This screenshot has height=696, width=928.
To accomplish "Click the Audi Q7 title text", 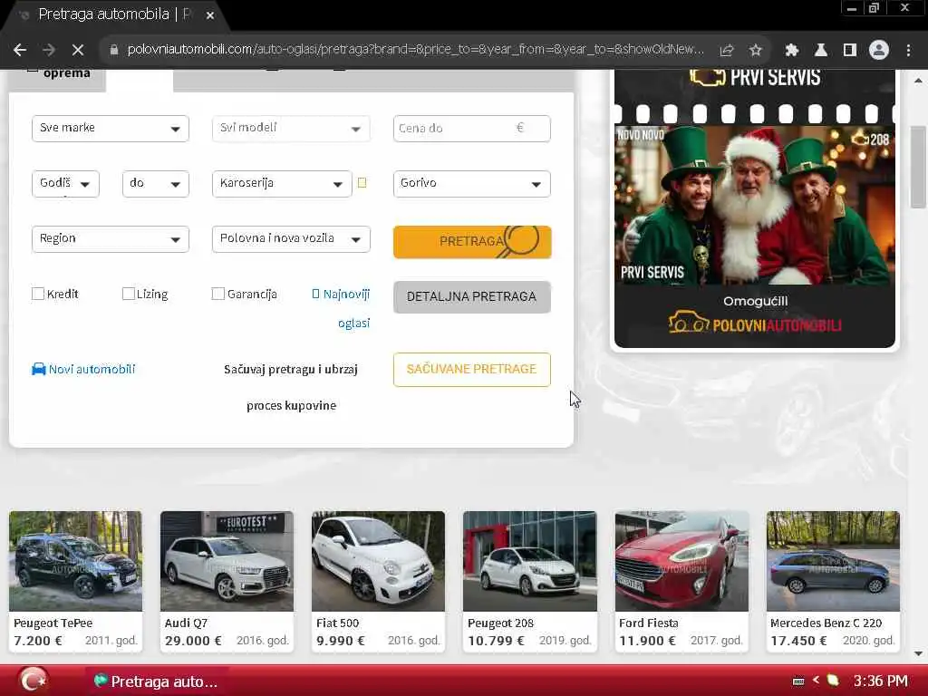I will point(186,623).
